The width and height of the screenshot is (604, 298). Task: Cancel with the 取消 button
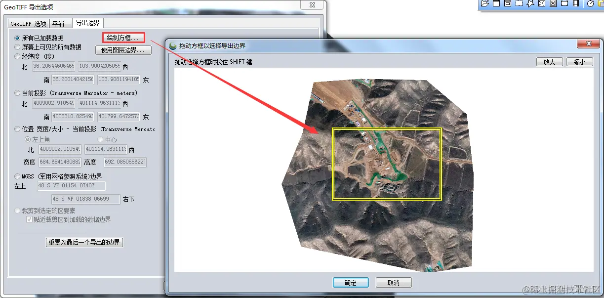click(x=394, y=283)
